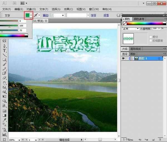The height and width of the screenshot is (142, 167).
Task: Enable the 剪切 (Clip) checkbox
Action: 151,37
